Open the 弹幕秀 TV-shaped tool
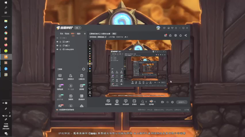The image size is (245, 137). pos(71,97)
